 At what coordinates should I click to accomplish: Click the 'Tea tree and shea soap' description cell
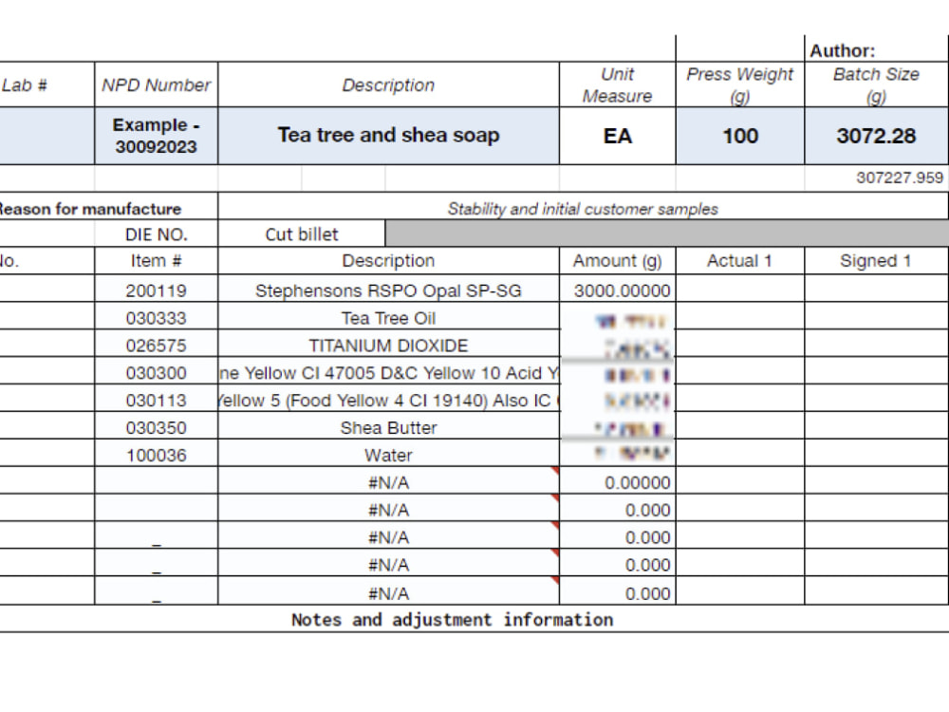click(388, 136)
